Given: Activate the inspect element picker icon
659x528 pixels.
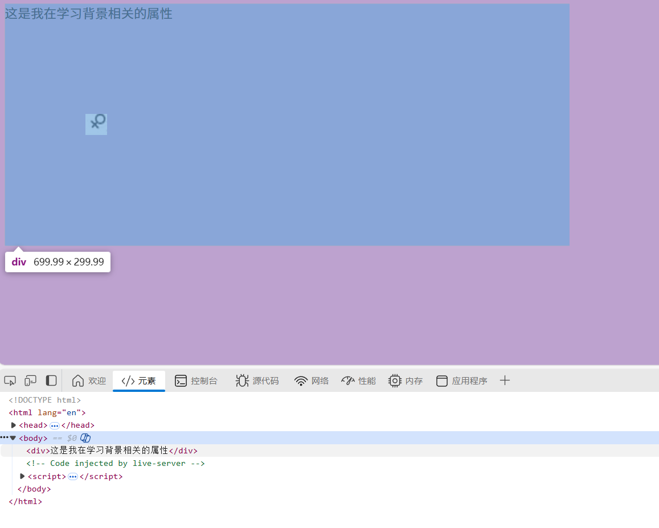Looking at the screenshot, I should (x=10, y=381).
